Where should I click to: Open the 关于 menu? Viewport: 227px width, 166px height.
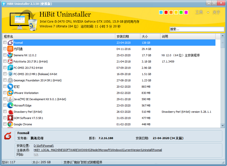[216, 12]
